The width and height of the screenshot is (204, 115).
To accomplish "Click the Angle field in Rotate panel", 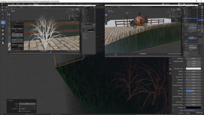I will pyautogui.click(x=27, y=104).
